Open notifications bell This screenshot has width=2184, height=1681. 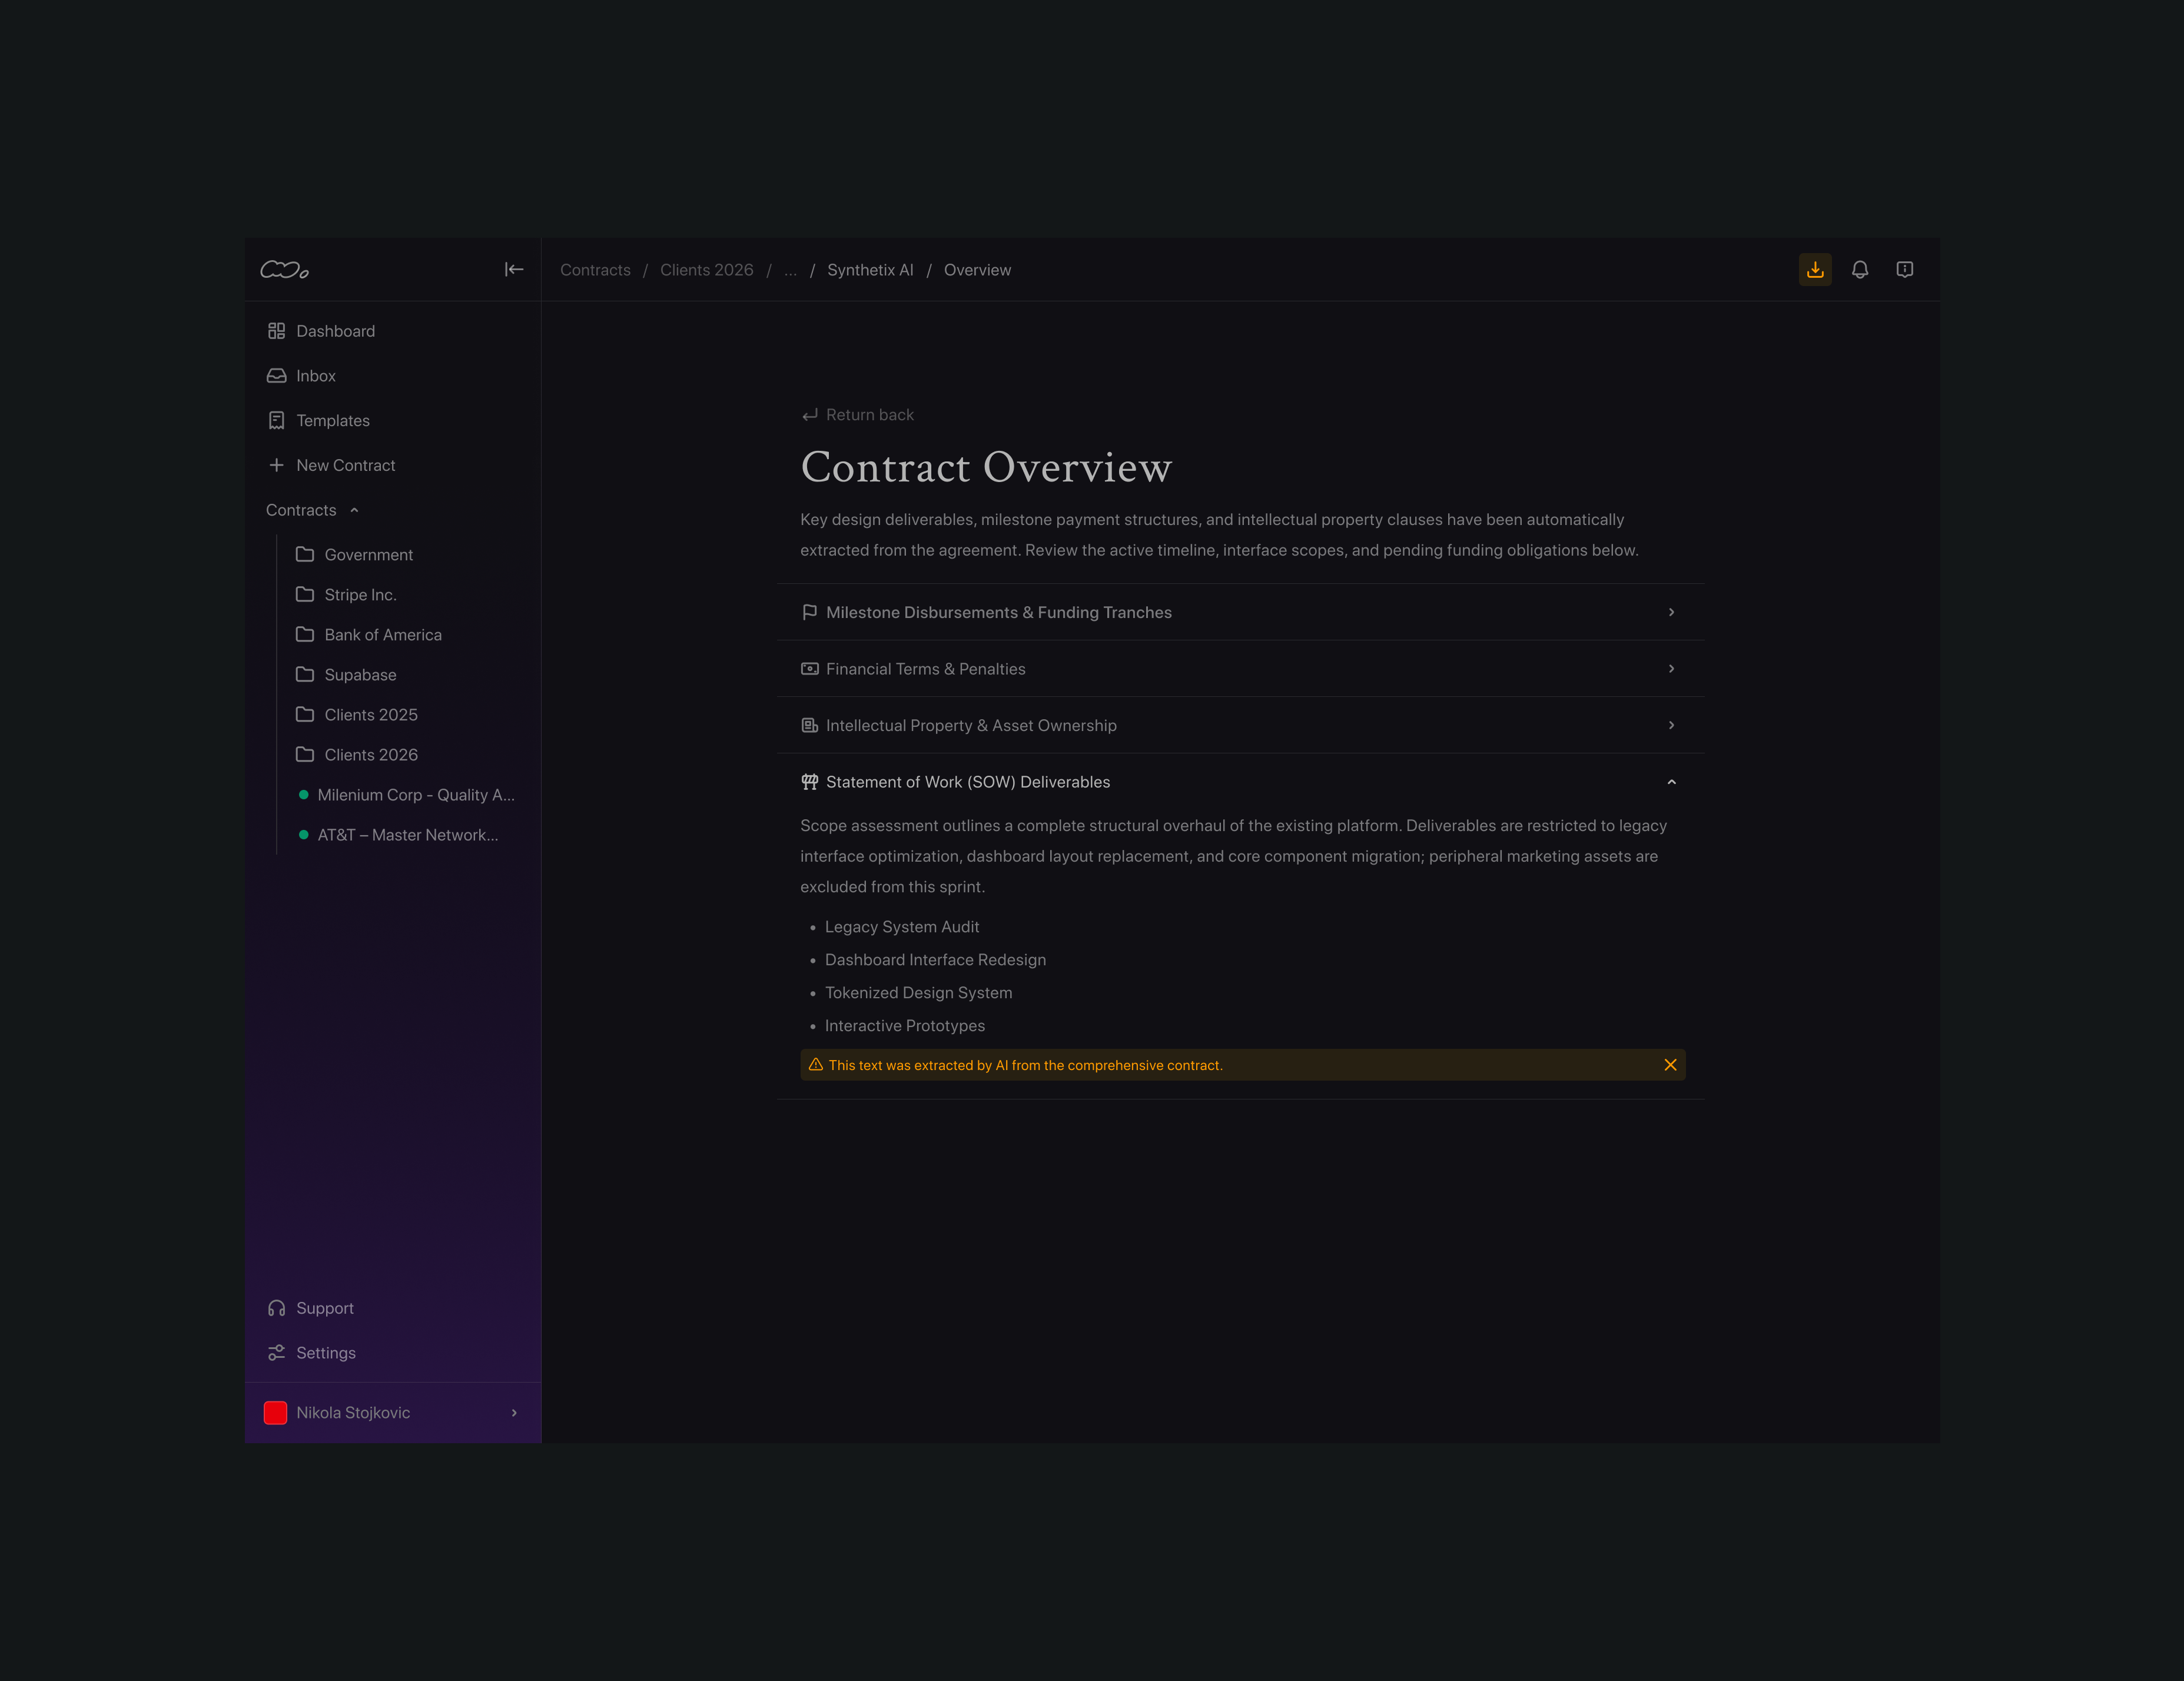[x=1860, y=270]
